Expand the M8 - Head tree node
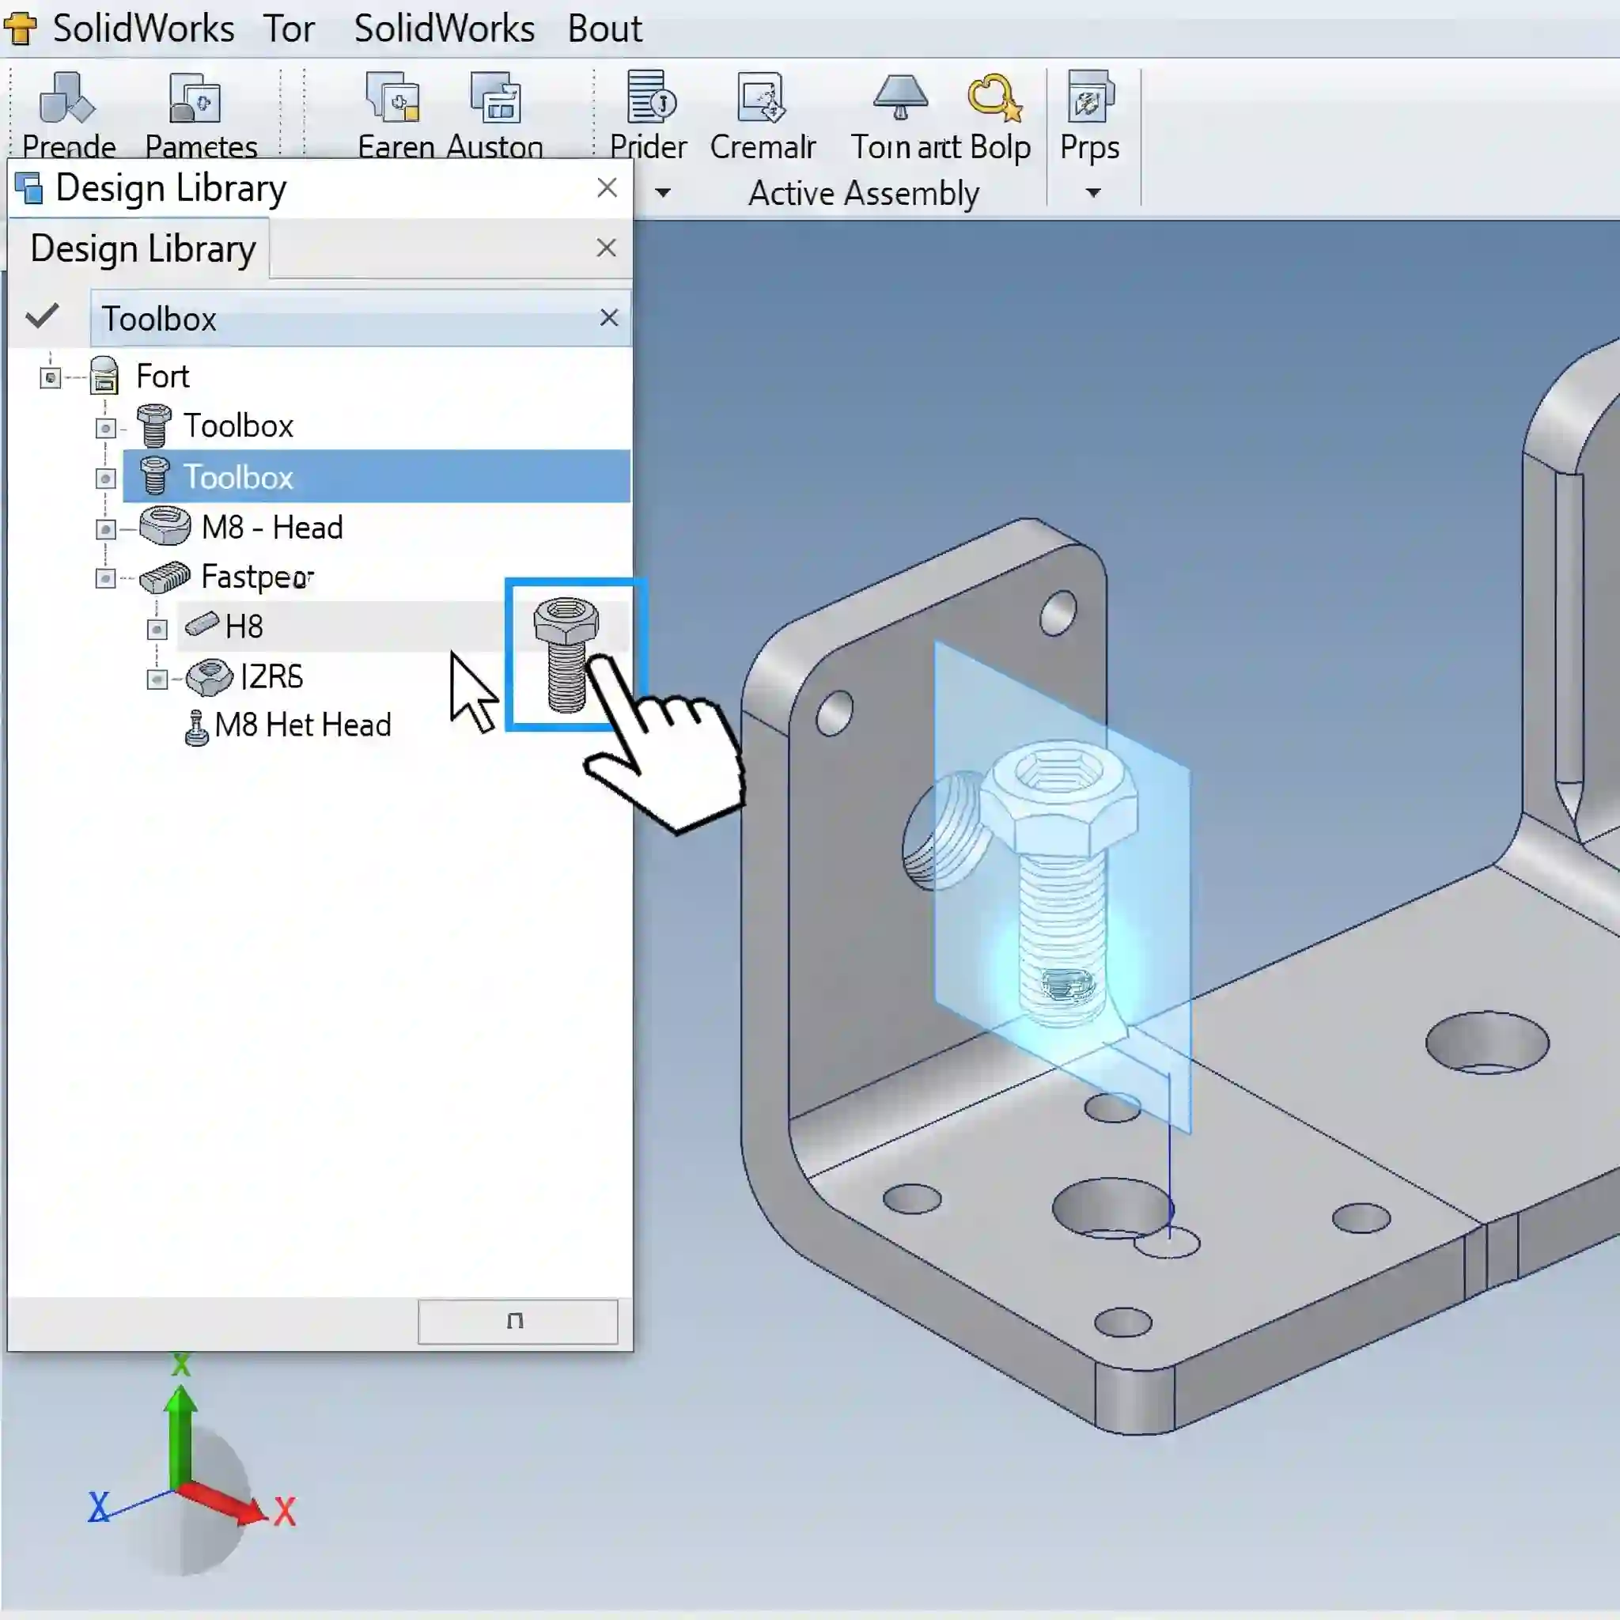The width and height of the screenshot is (1620, 1620). (106, 529)
